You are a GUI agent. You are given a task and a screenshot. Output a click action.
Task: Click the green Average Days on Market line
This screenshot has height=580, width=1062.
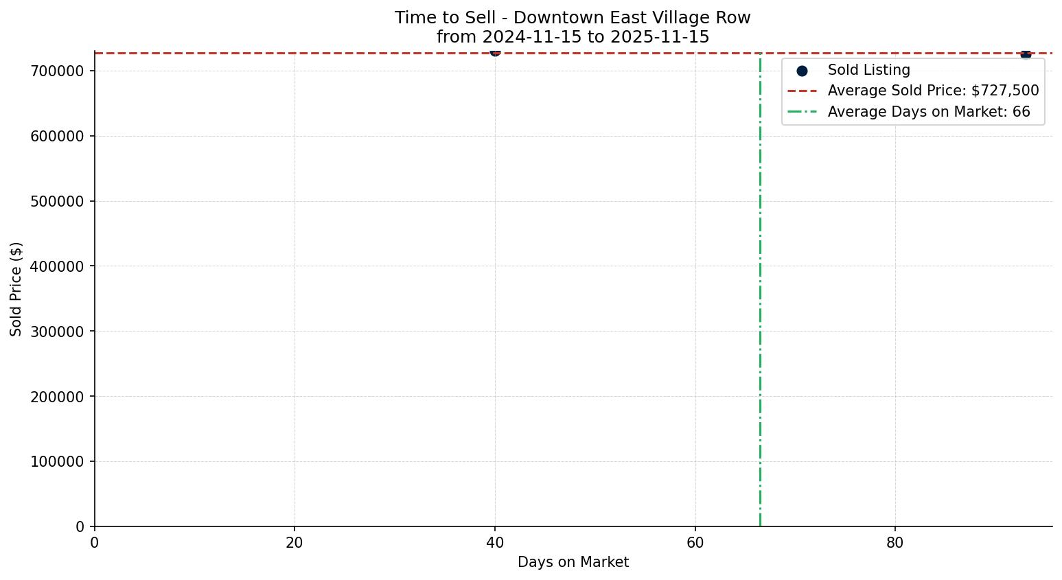coord(760,309)
